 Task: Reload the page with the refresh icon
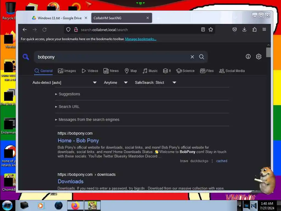pos(44,30)
